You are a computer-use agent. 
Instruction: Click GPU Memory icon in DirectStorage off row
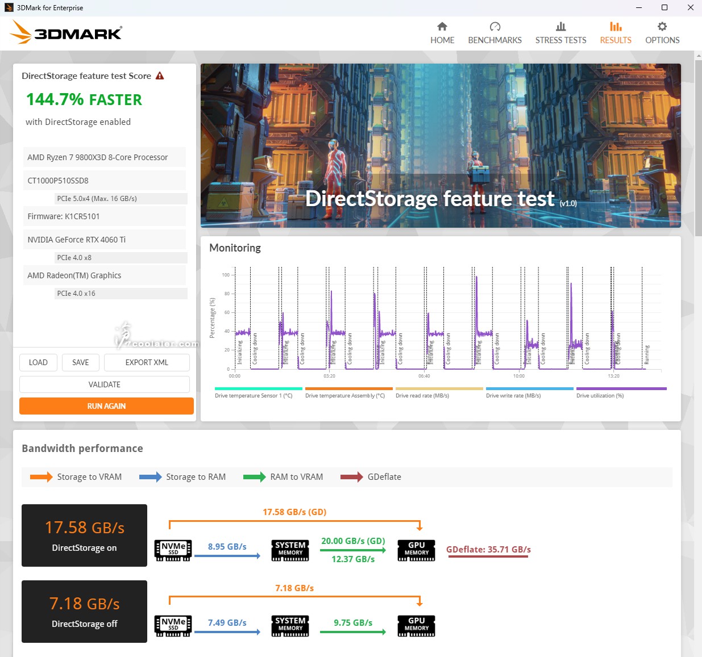417,626
